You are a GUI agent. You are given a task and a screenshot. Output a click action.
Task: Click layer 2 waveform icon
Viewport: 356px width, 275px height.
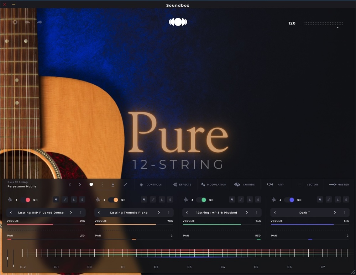99,200
